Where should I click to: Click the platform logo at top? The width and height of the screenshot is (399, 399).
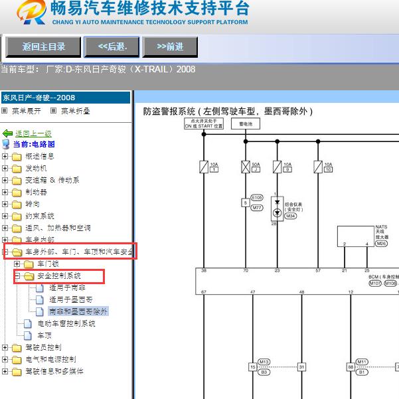(x=32, y=13)
